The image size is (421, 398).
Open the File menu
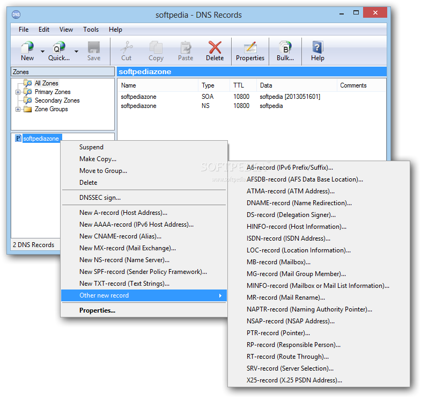tap(24, 30)
